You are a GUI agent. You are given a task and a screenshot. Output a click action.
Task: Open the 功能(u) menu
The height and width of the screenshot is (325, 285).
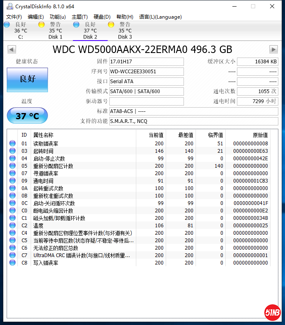(x=58, y=17)
